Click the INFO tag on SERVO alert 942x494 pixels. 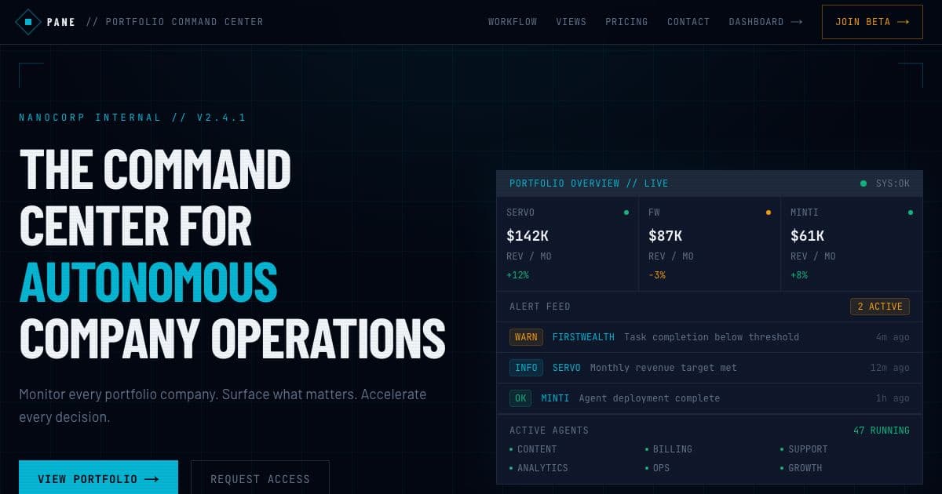pos(526,368)
